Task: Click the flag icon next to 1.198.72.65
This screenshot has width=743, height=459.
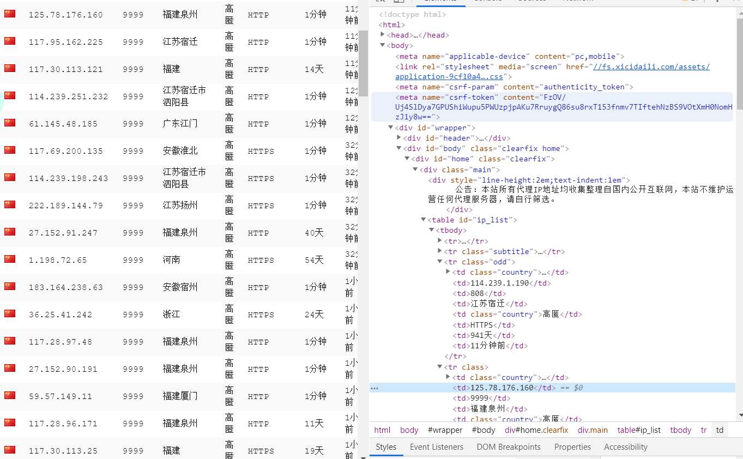Action: pyautogui.click(x=9, y=260)
